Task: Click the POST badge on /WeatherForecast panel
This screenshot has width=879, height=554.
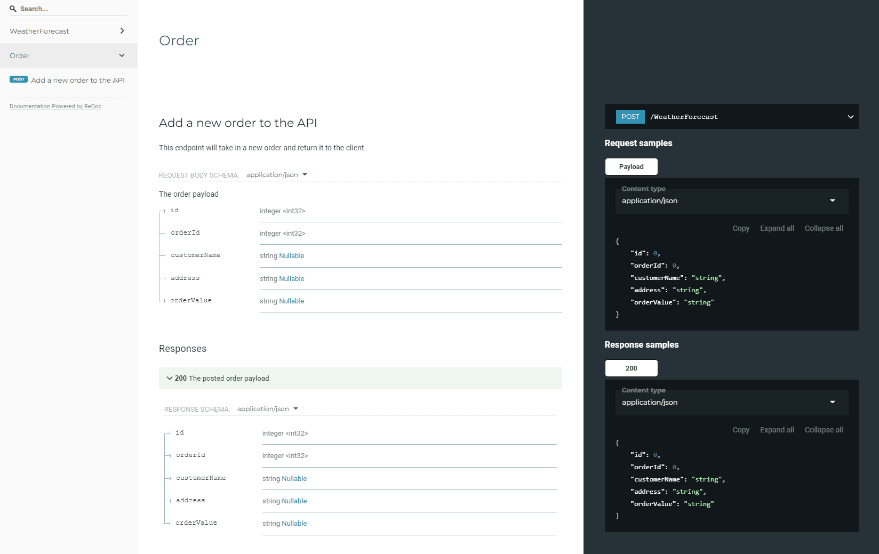Action: 630,116
